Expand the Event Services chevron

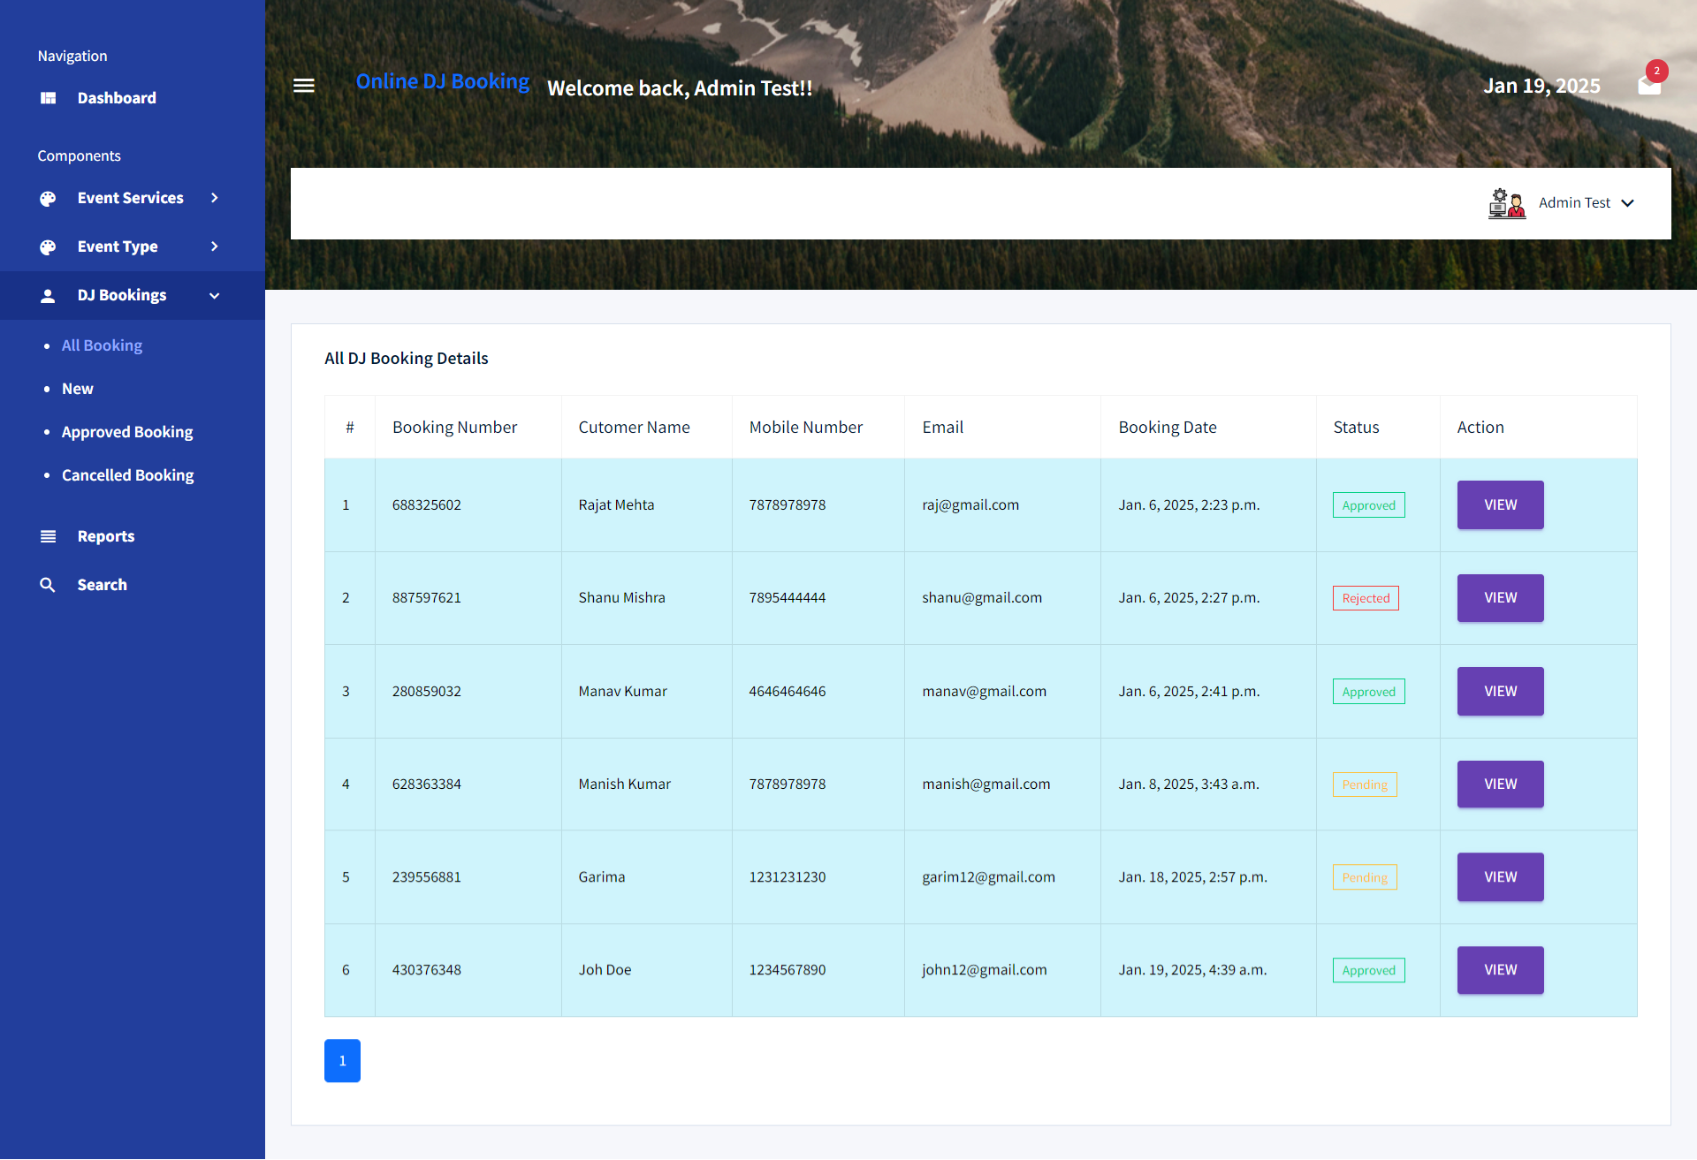tap(214, 198)
